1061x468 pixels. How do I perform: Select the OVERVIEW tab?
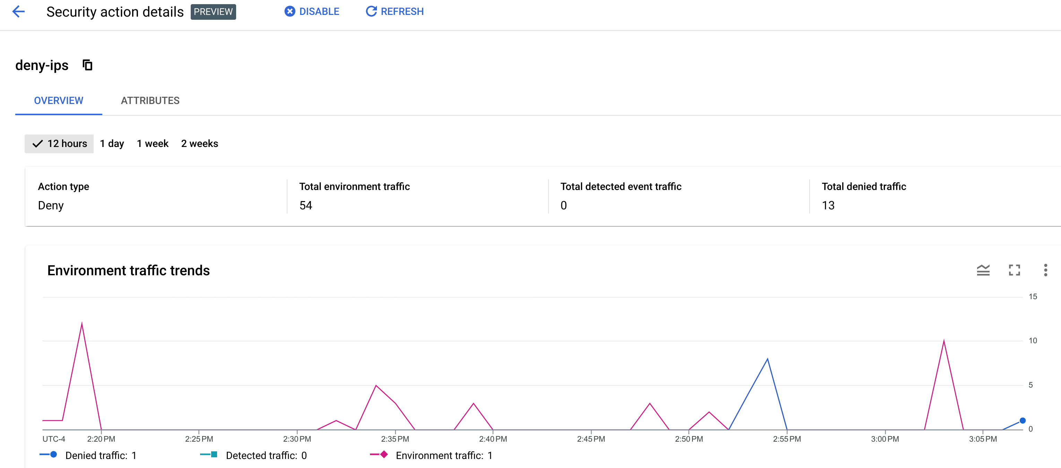[x=58, y=100]
